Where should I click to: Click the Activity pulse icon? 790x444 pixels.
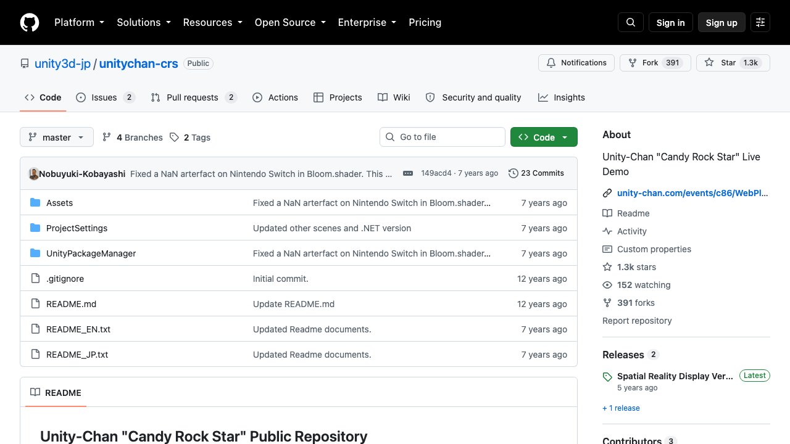[607, 231]
